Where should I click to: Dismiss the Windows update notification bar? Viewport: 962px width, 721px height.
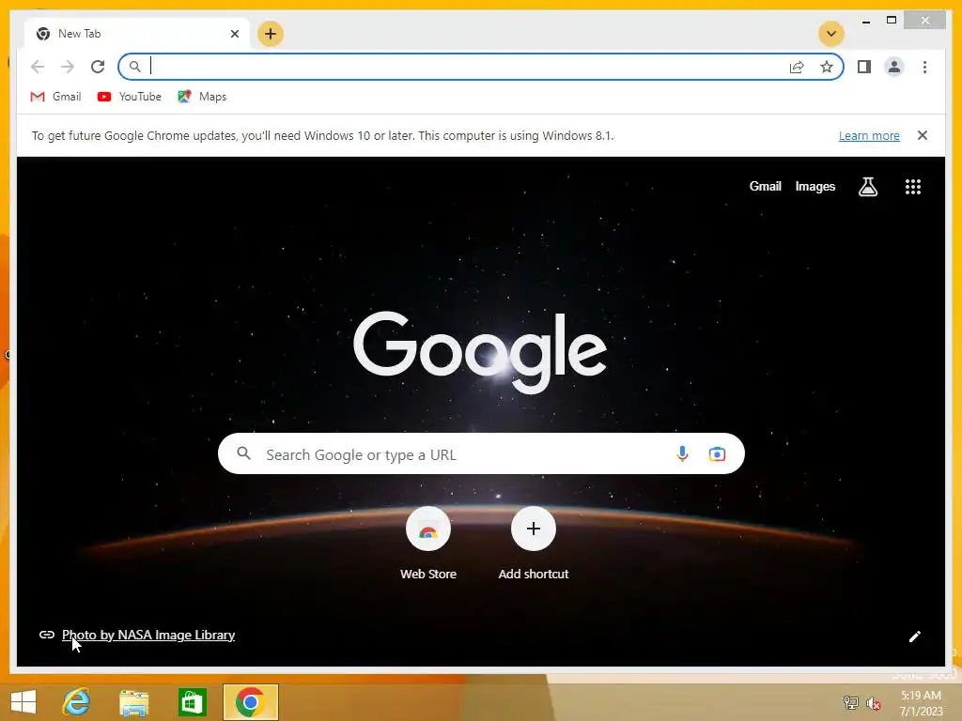coord(923,135)
